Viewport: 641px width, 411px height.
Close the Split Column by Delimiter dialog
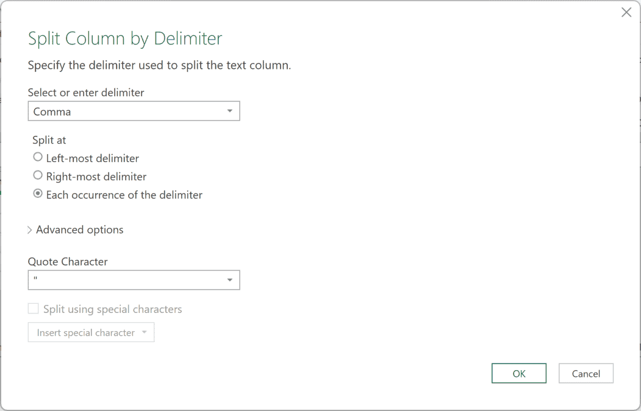point(626,12)
